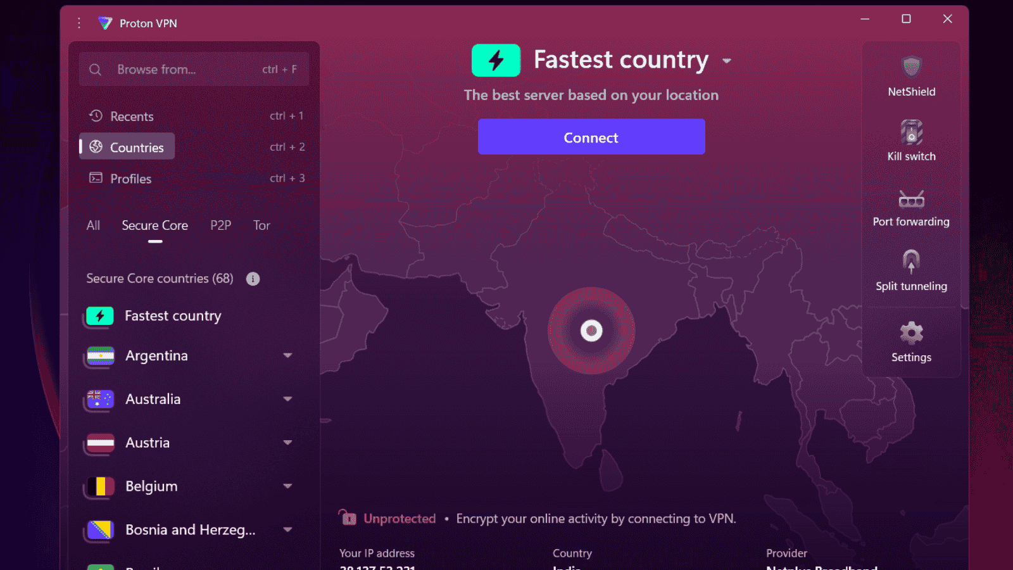Expand the Australia server list

[288, 399]
